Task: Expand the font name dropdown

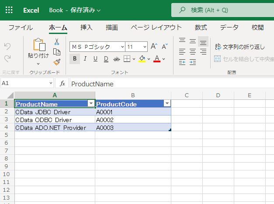Action: click(x=121, y=47)
